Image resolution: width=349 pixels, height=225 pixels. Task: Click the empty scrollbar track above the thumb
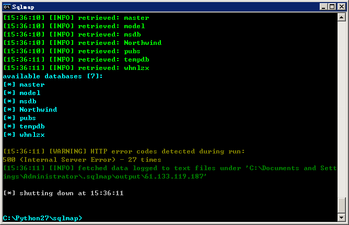pos(342,109)
